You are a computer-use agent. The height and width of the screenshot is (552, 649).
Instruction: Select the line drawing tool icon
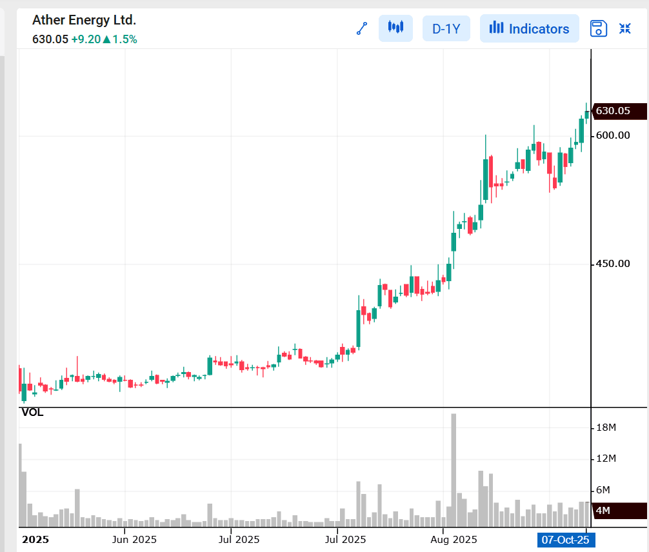(x=362, y=28)
